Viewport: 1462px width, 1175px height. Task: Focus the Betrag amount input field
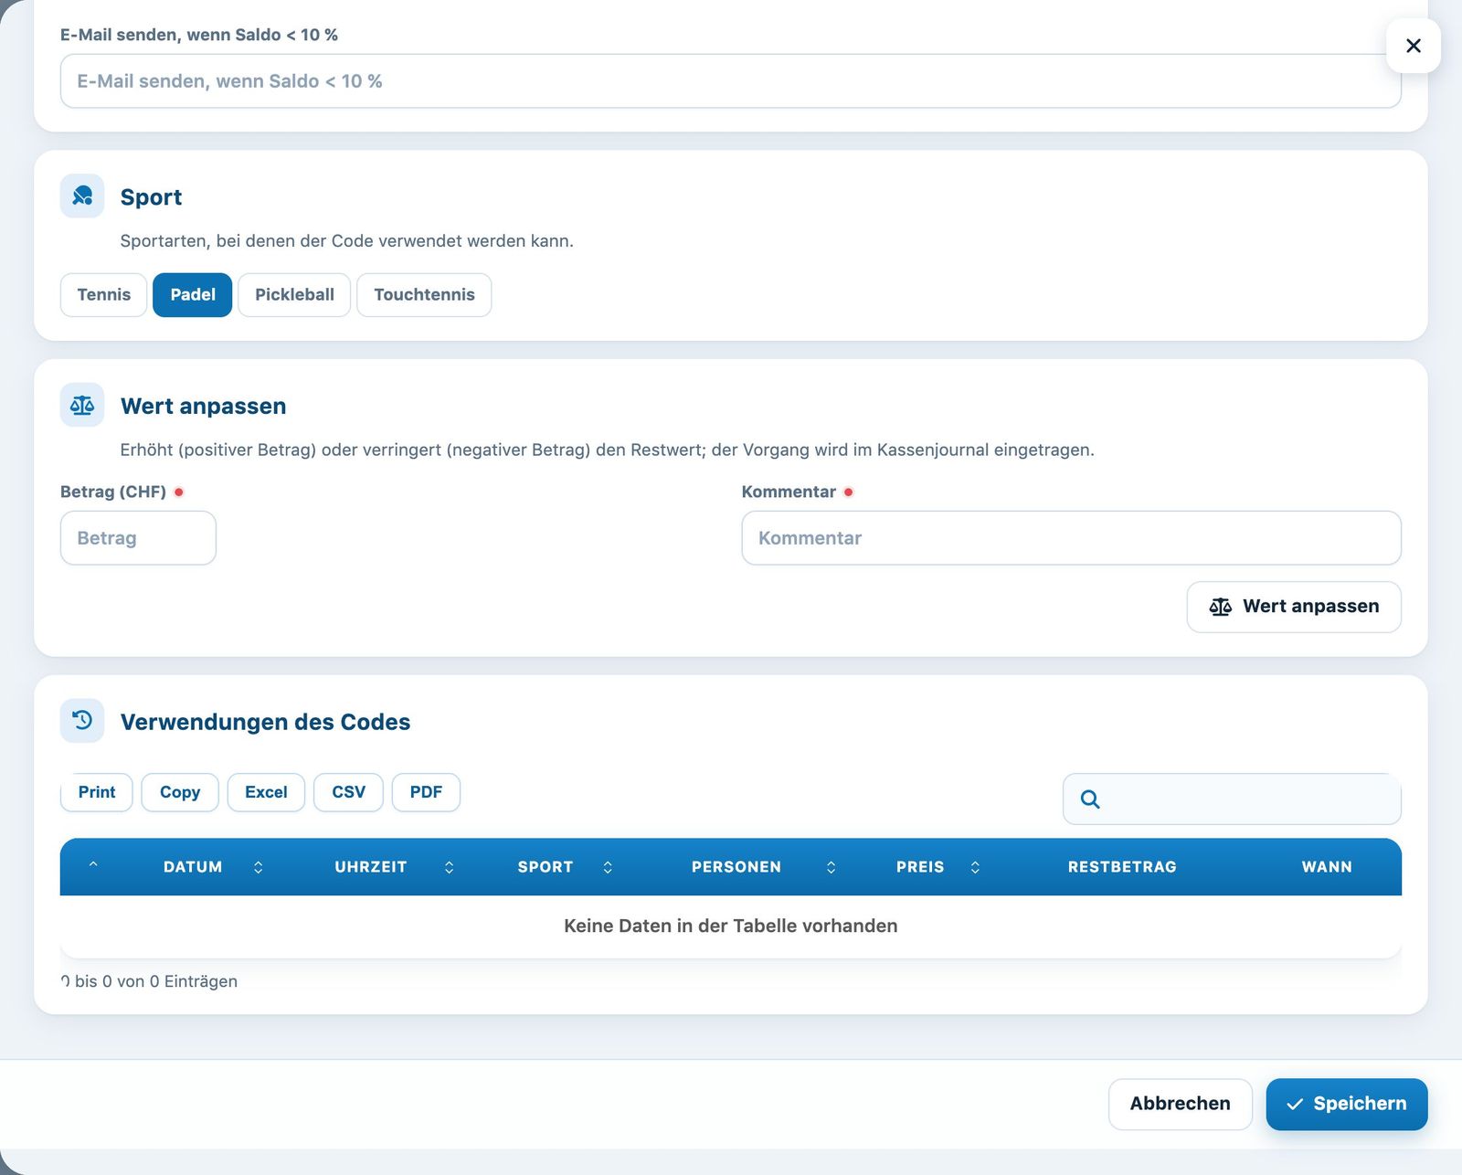point(138,538)
